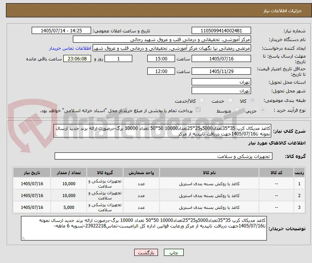Image resolution: width=312 pixels, height=263 pixels.
Task: Click the resize handle of buyer notes textarea
Action: coord(23,238)
